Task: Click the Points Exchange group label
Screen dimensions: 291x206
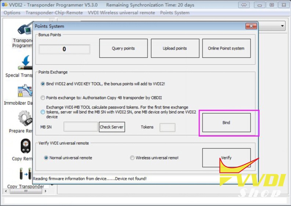Action: point(53,72)
